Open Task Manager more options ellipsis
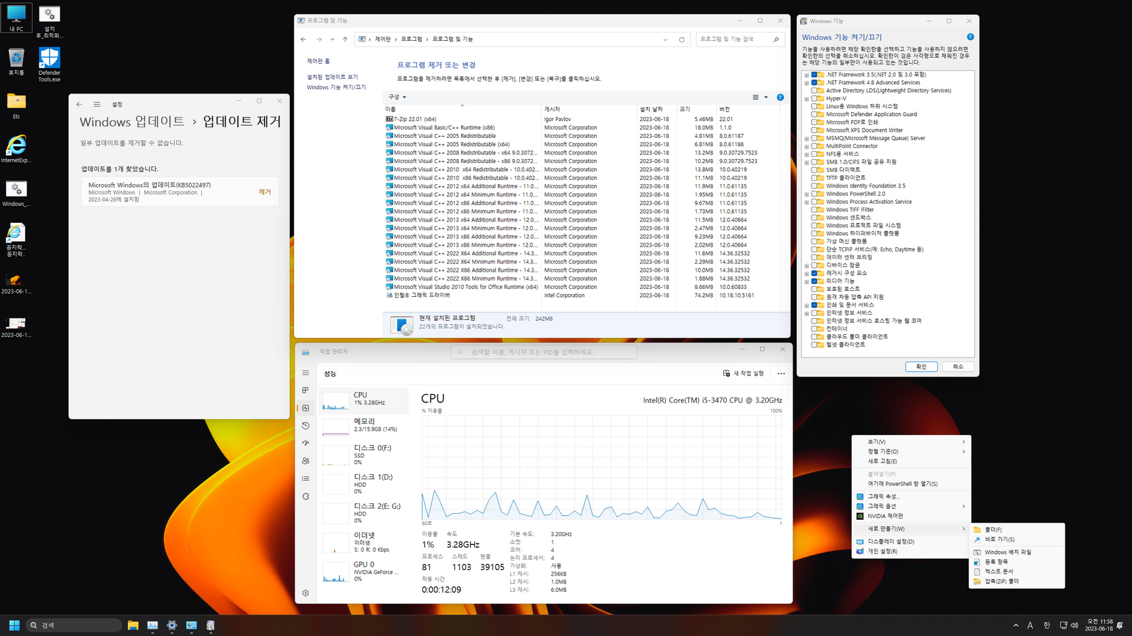The width and height of the screenshot is (1132, 636). click(781, 373)
